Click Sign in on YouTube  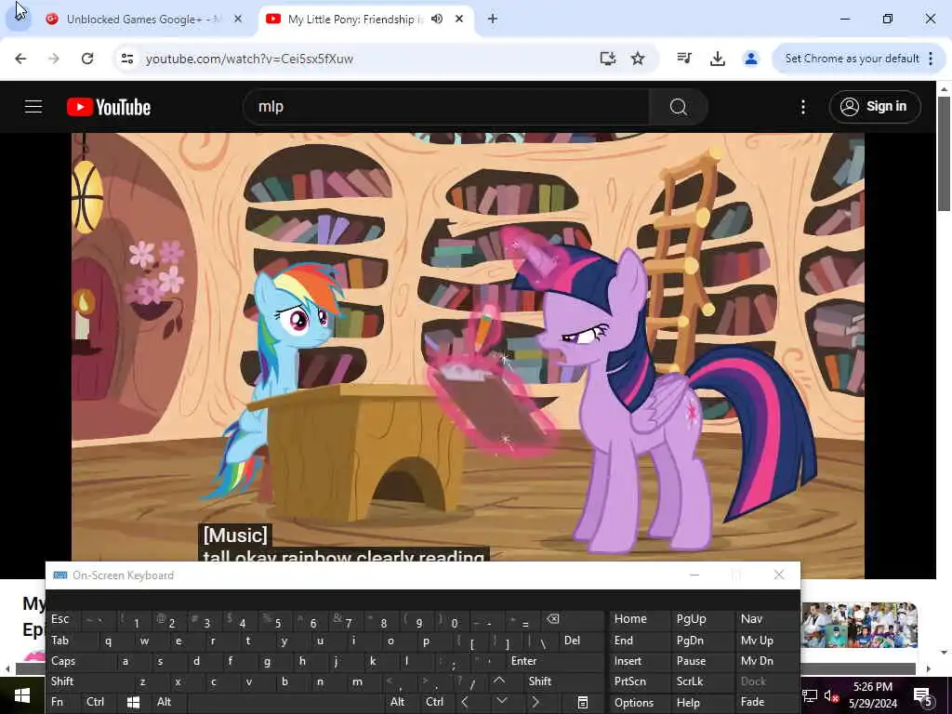click(x=875, y=107)
